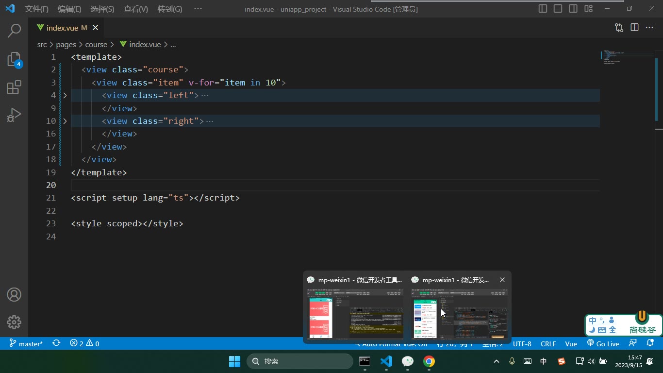Screen dimensions: 663x373
Task: Toggle the primary side bar visibility
Action: 543,9
